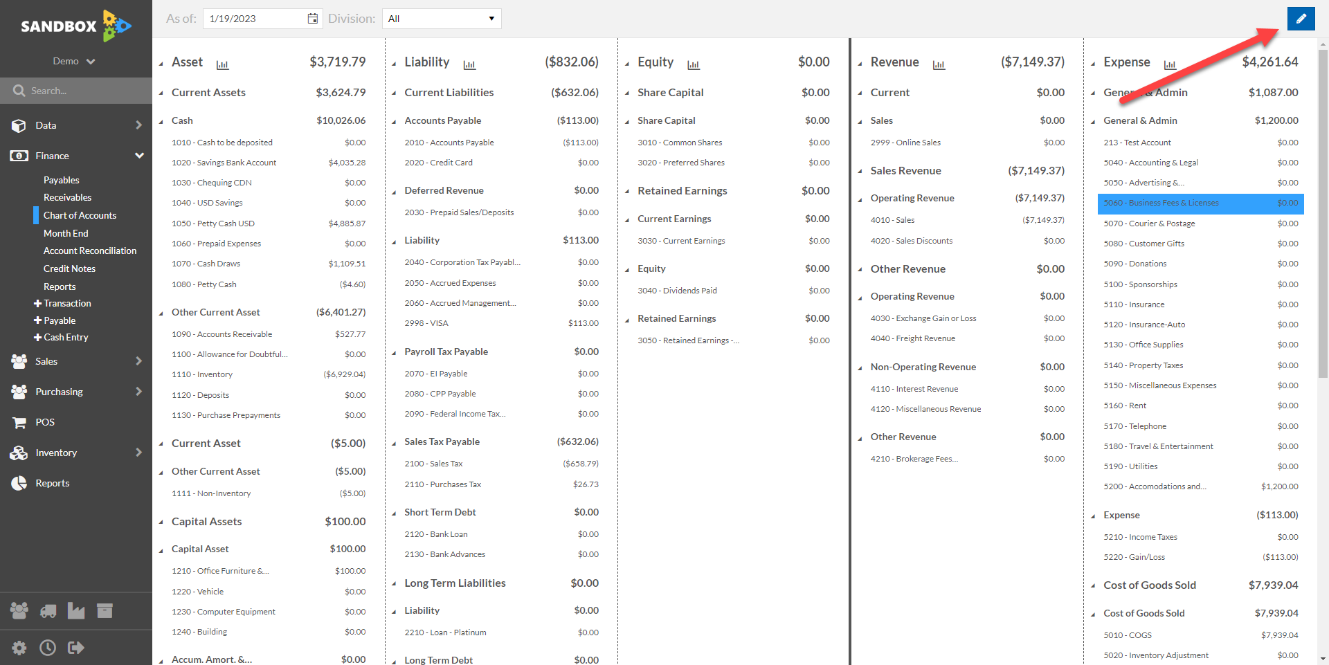1329x665 pixels.
Task: Open the chart icon next to Asset
Action: point(222,64)
